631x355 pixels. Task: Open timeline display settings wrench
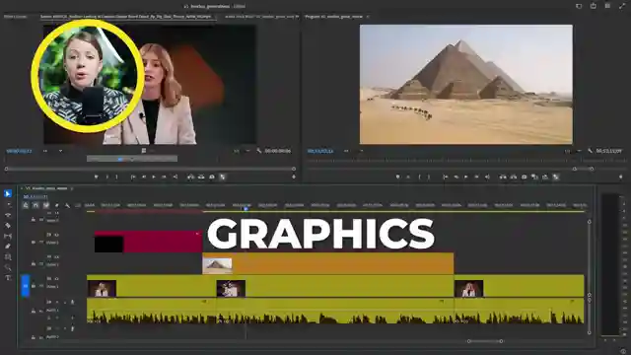point(67,205)
